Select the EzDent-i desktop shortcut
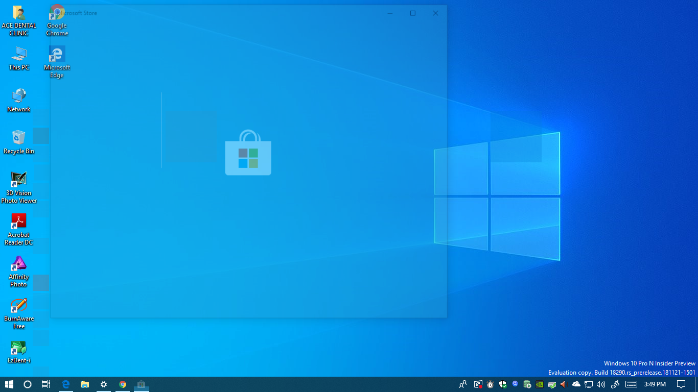The height and width of the screenshot is (392, 698). (x=19, y=352)
